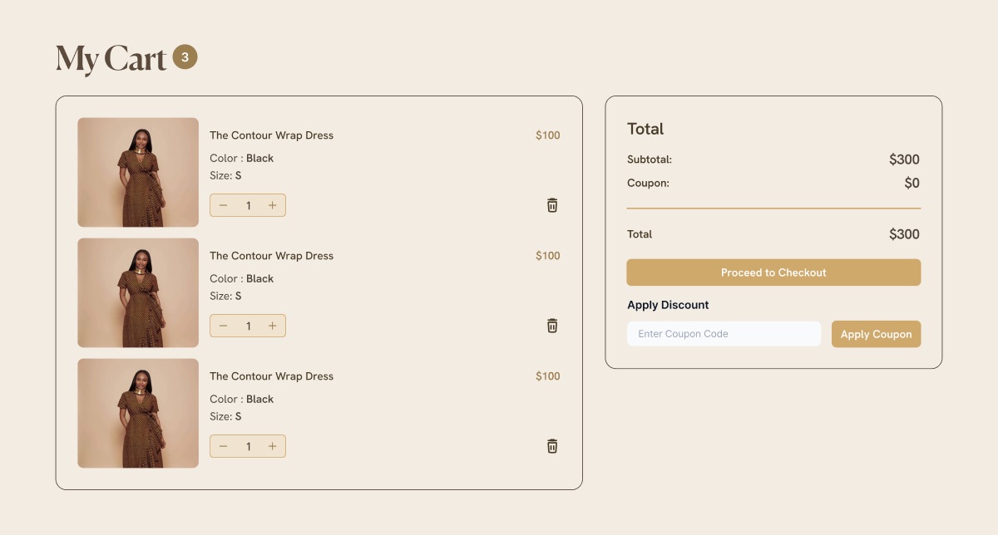This screenshot has height=535, width=998.
Task: Open the first cart item's dress photo
Action: click(x=138, y=172)
